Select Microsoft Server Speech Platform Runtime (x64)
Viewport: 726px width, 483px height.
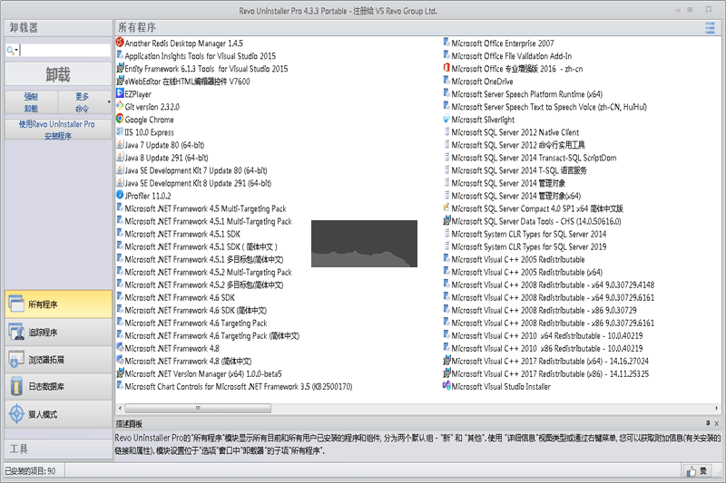click(x=527, y=93)
